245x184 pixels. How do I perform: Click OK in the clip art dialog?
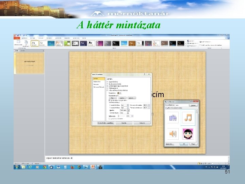(184, 144)
